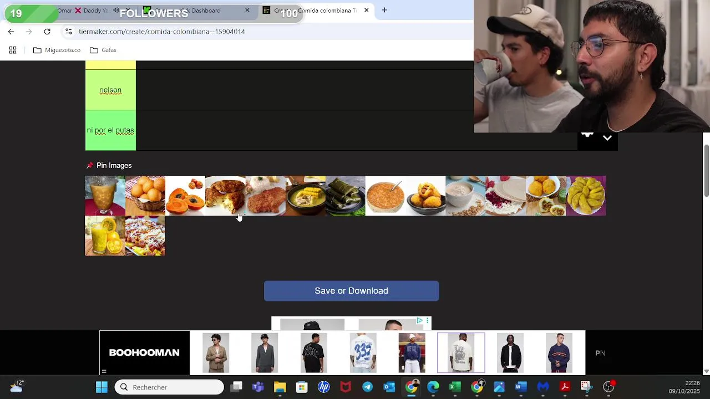Open Adobe Acrobat from taskbar
The image size is (710, 399).
coord(565,387)
